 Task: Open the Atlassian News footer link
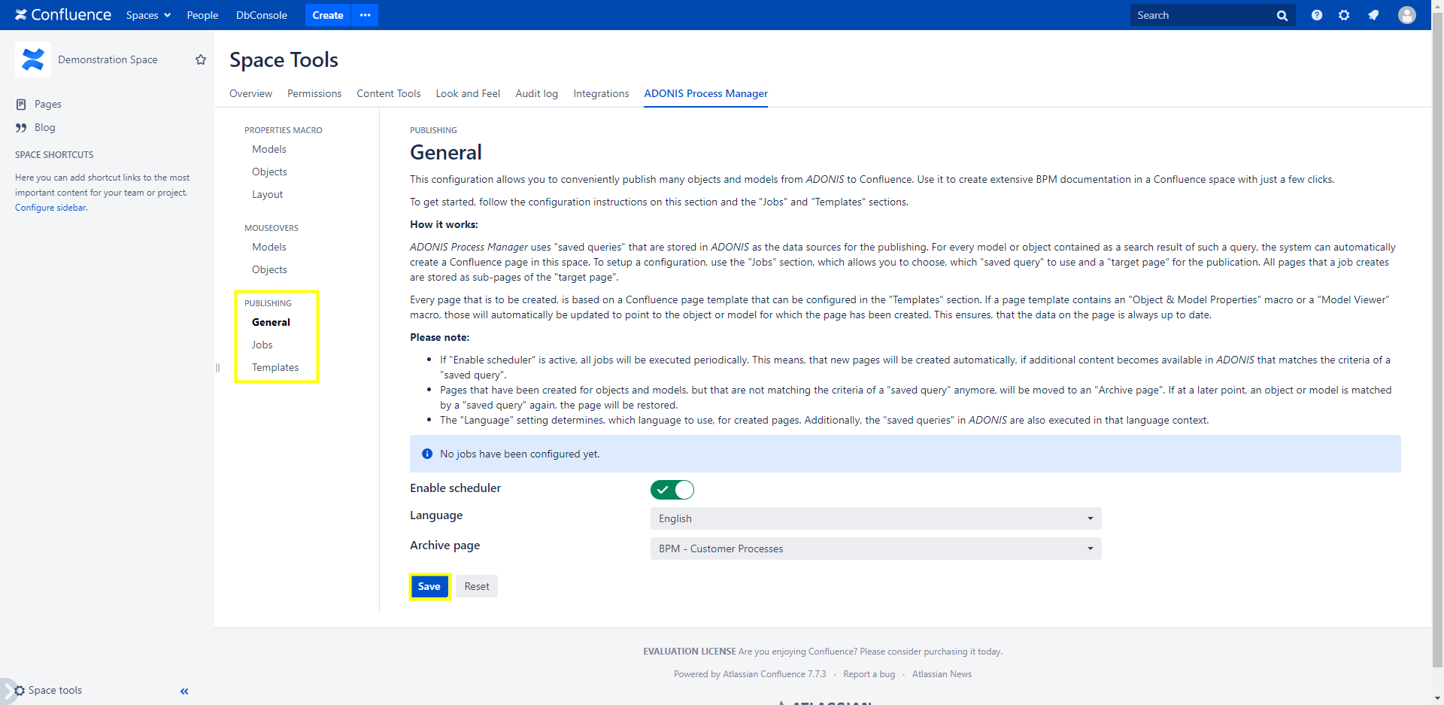pyautogui.click(x=942, y=674)
